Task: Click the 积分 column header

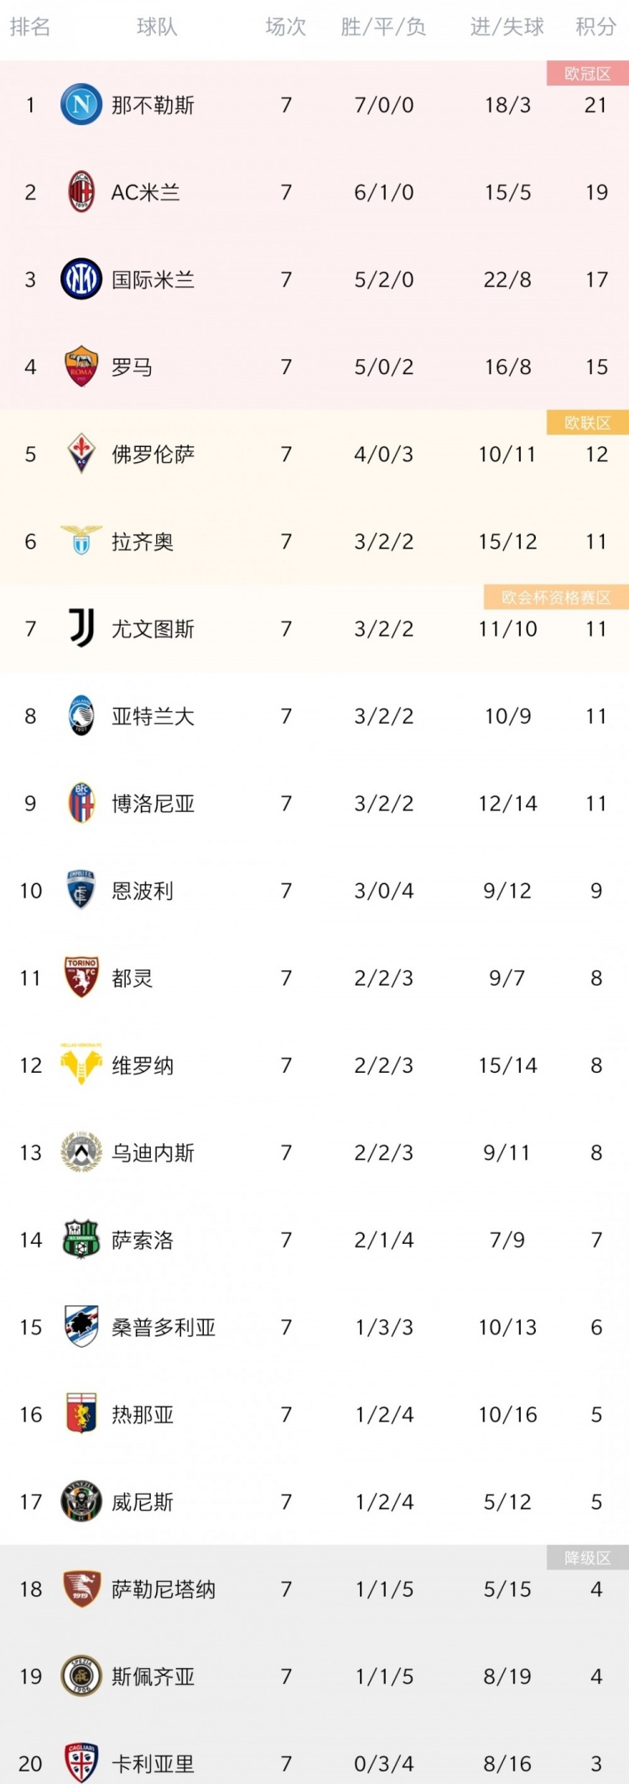Action: pos(596,28)
